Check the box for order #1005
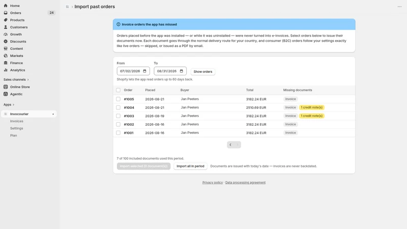Viewport: 407px width, 229px height. (118, 99)
